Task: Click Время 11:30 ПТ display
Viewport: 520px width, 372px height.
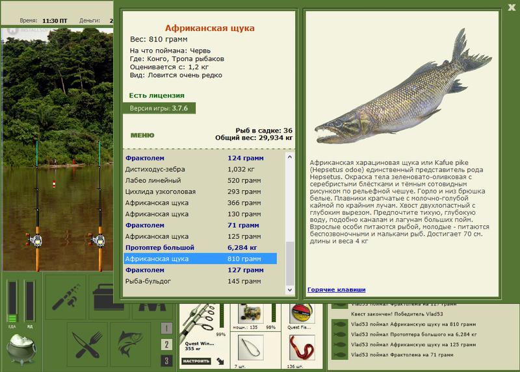Action: 44,21
